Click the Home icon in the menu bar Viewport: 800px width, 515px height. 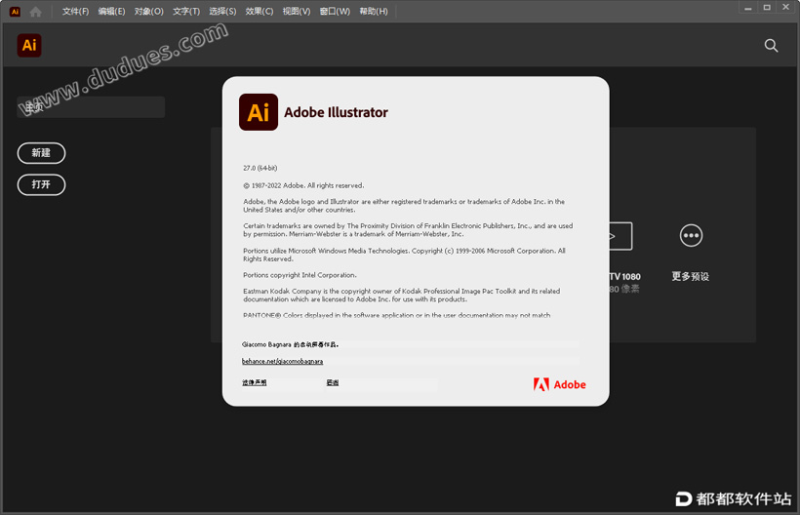[x=36, y=12]
